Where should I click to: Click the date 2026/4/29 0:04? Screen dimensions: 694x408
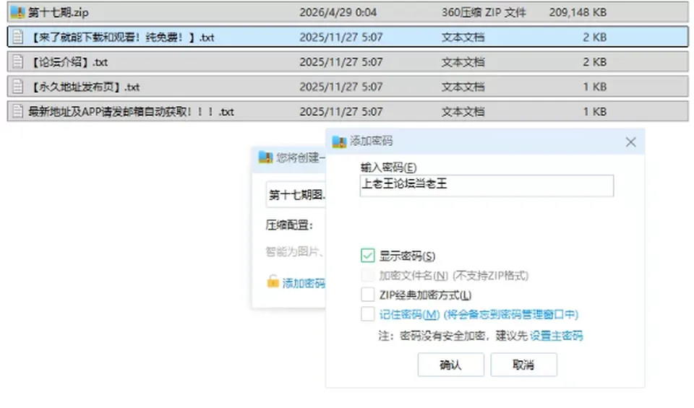click(338, 12)
